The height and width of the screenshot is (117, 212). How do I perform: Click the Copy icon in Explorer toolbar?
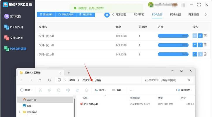pos(49,90)
